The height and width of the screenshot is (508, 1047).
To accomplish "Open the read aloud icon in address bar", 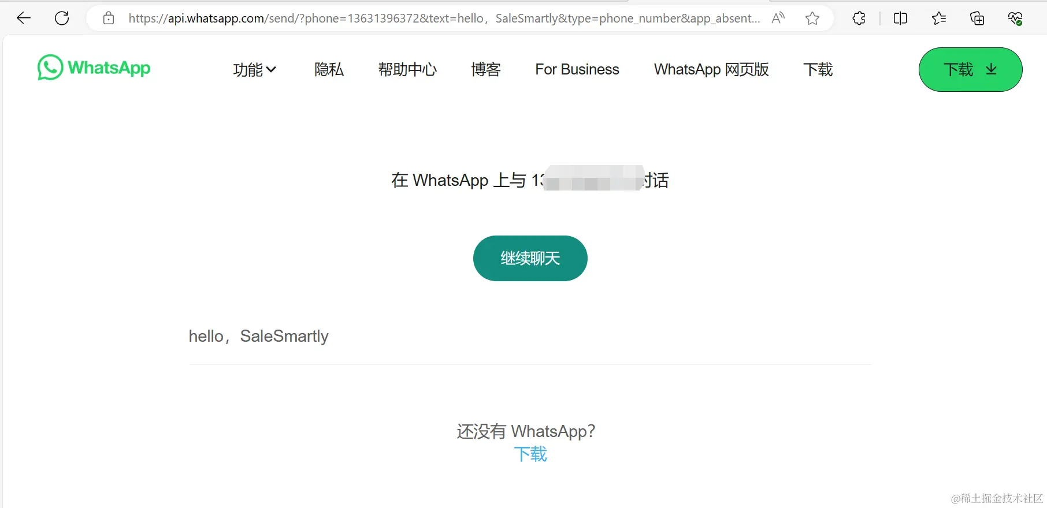I will (x=778, y=18).
